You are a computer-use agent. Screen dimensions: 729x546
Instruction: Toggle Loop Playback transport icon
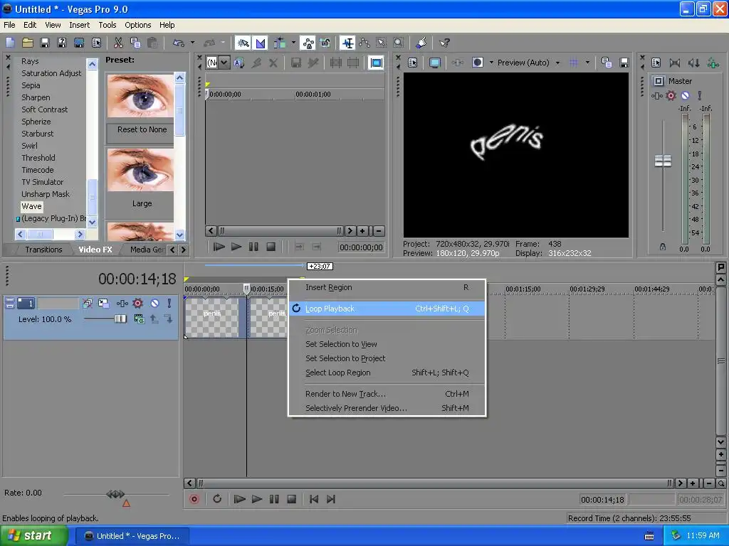[217, 499]
